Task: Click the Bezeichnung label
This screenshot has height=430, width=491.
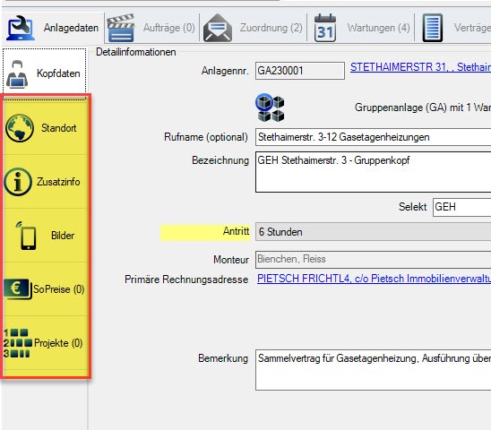Action: (x=220, y=160)
